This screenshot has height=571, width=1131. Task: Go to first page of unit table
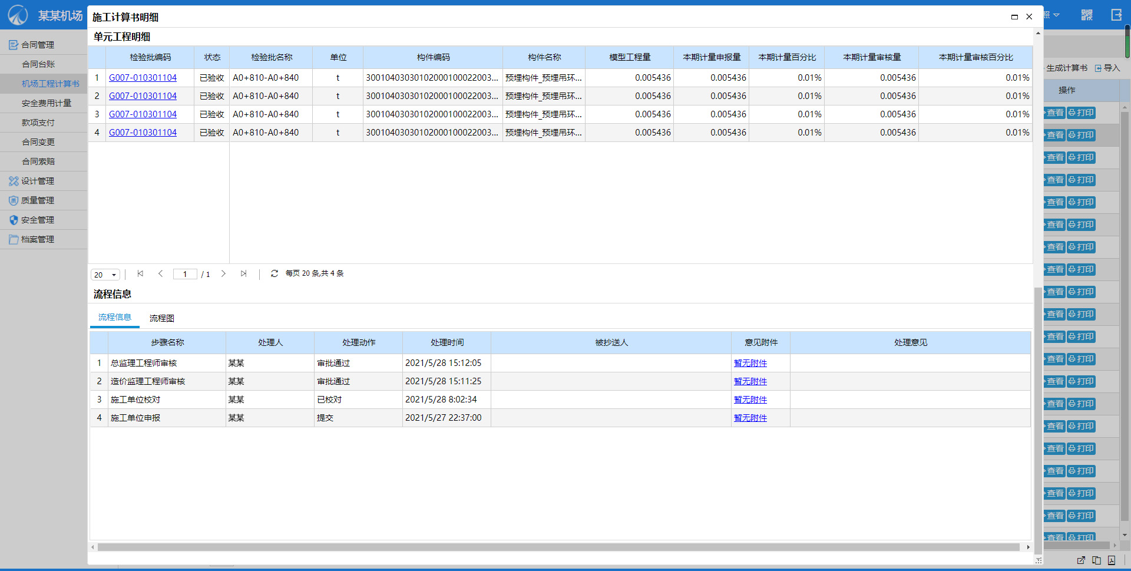pyautogui.click(x=140, y=273)
